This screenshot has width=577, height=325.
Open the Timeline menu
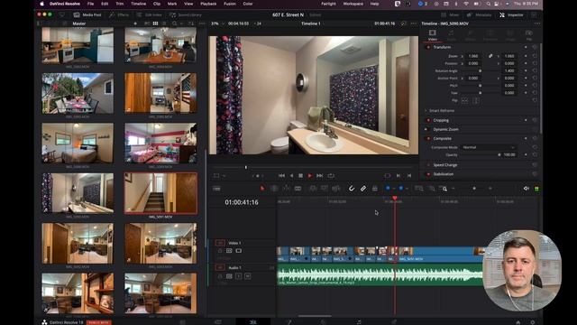pos(138,4)
